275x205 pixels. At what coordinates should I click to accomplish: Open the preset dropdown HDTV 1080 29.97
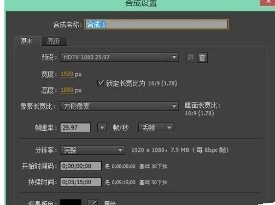coord(119,57)
